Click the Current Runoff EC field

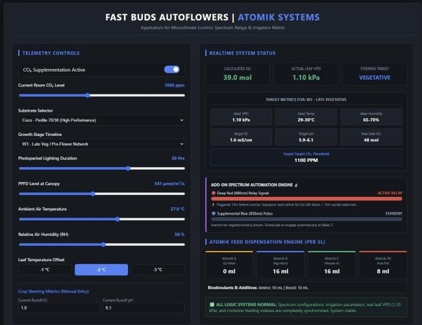tap(59, 307)
